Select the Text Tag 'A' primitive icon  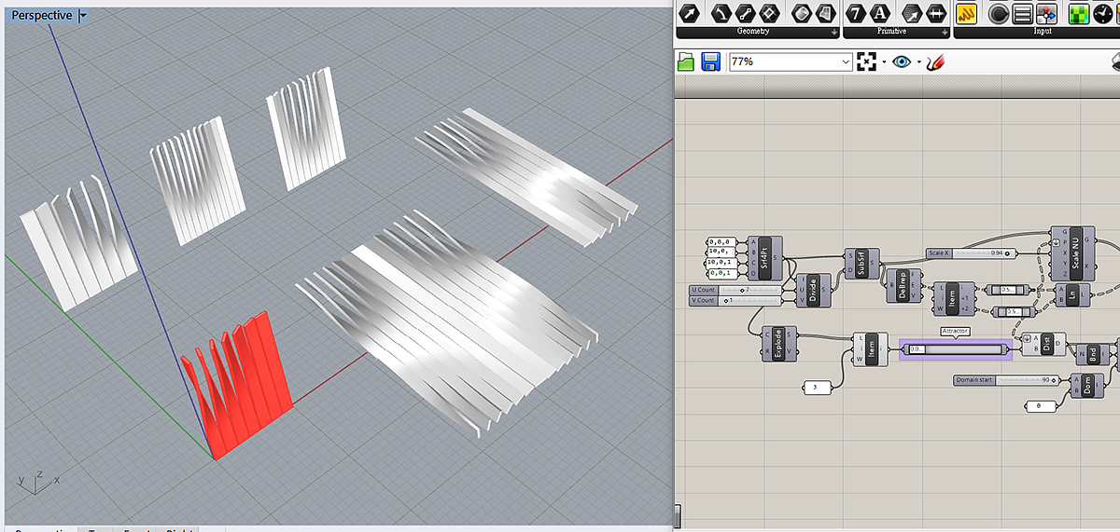(880, 13)
